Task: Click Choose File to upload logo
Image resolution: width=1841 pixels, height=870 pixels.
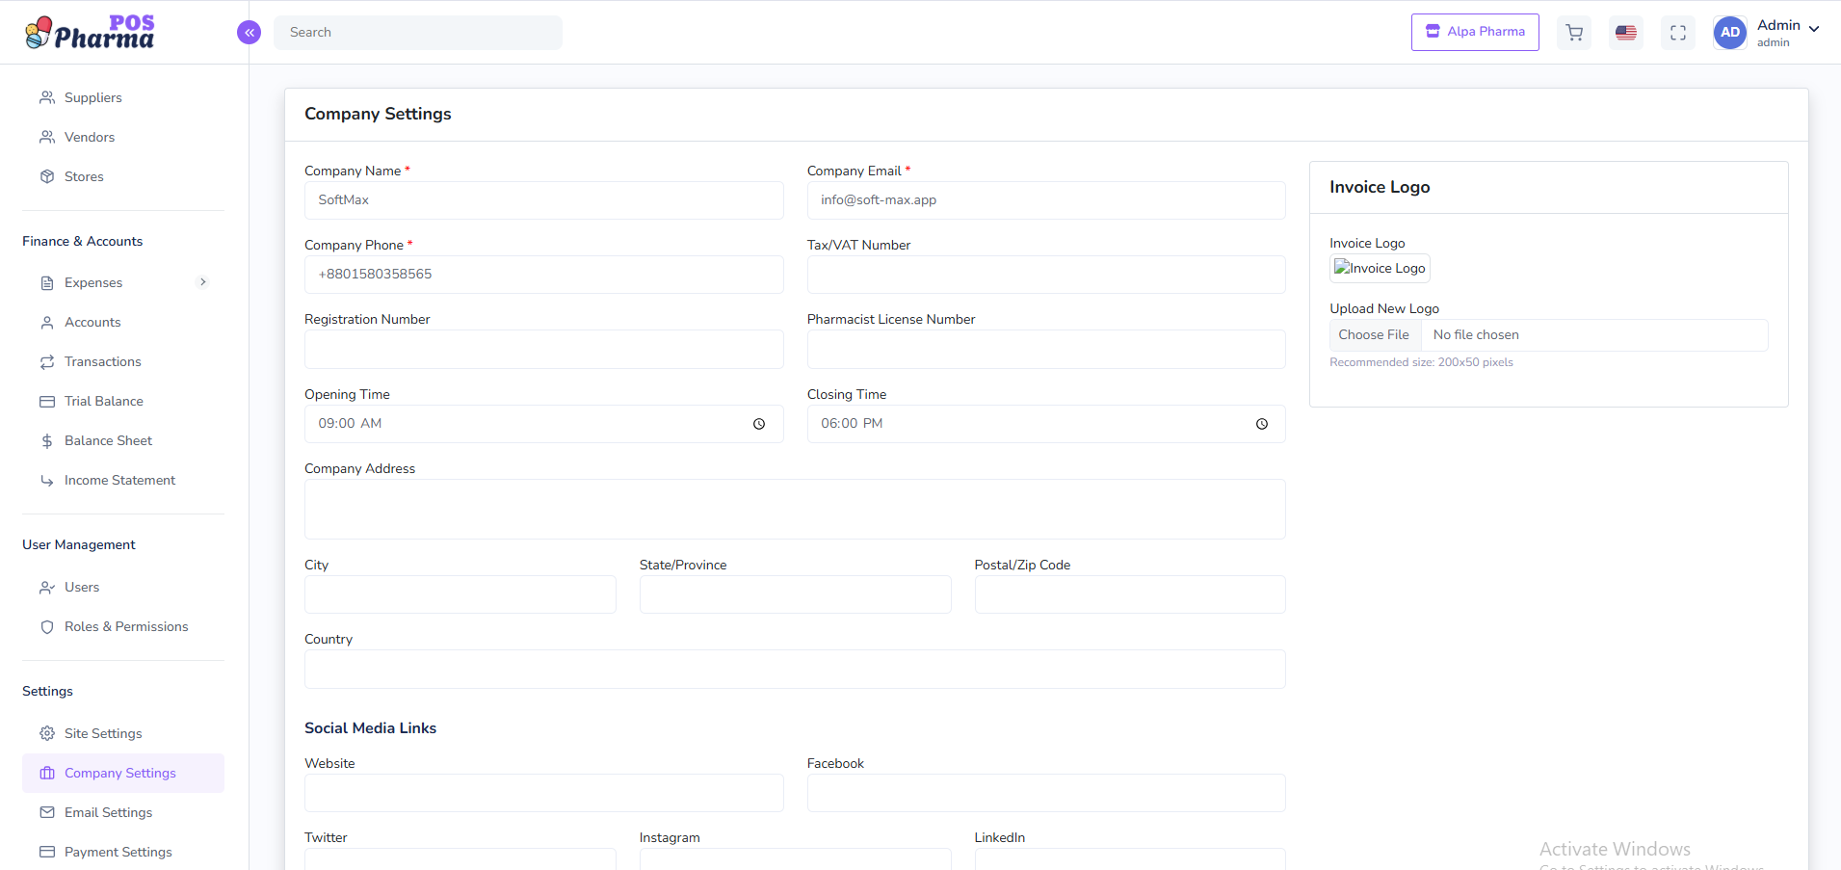Action: pyautogui.click(x=1375, y=335)
